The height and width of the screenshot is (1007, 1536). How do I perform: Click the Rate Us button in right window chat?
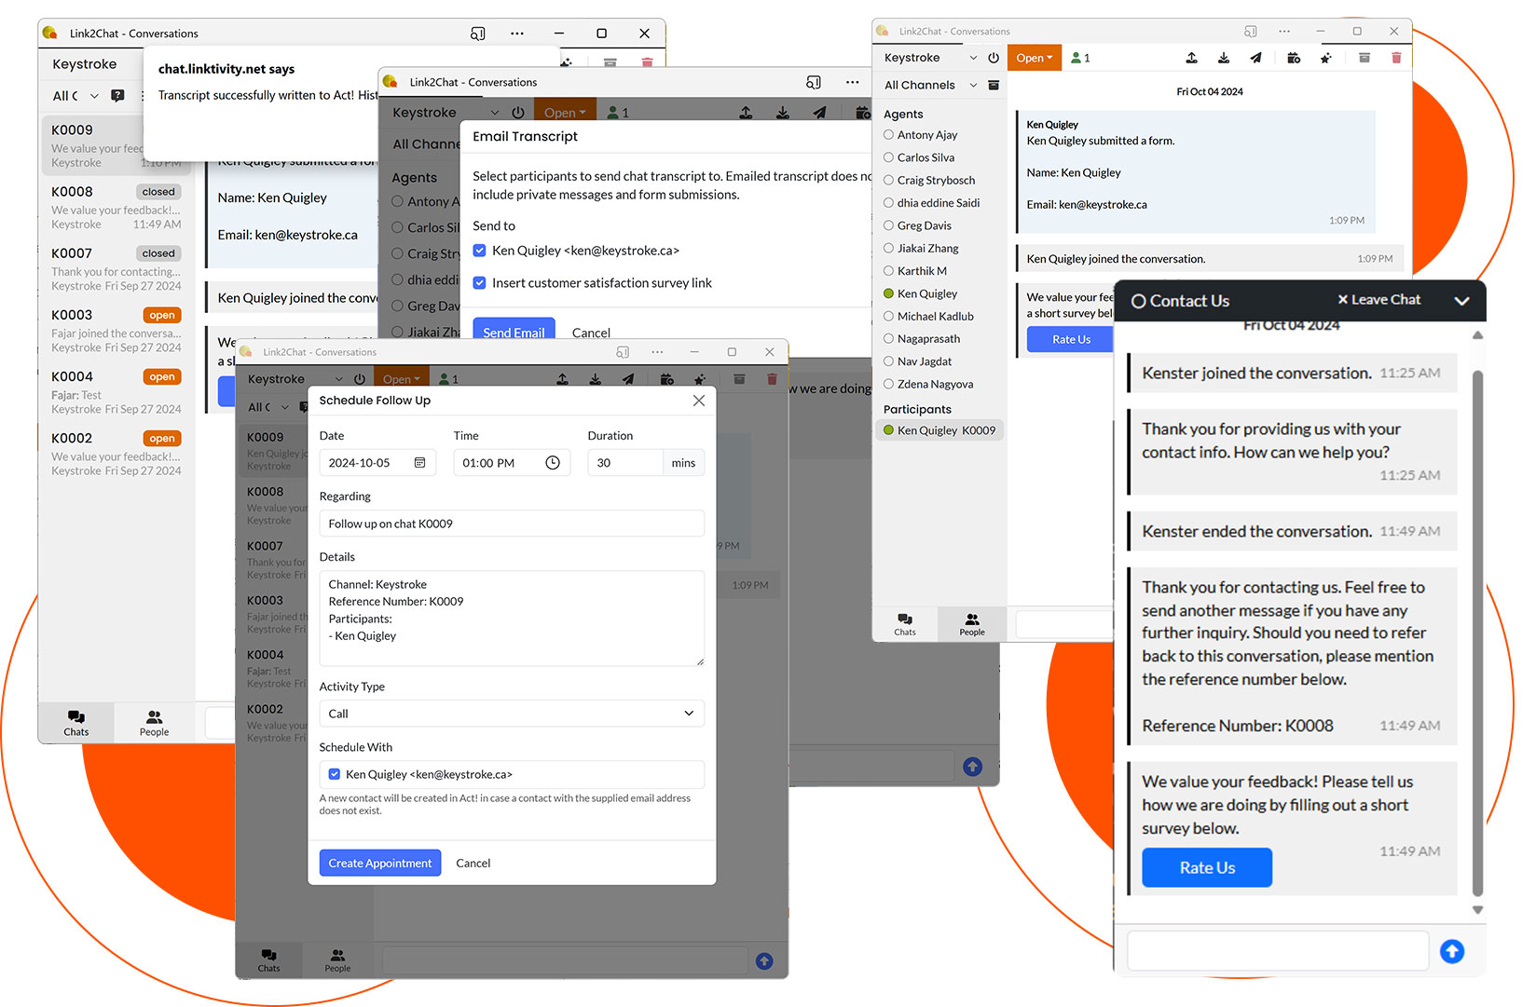click(1071, 339)
